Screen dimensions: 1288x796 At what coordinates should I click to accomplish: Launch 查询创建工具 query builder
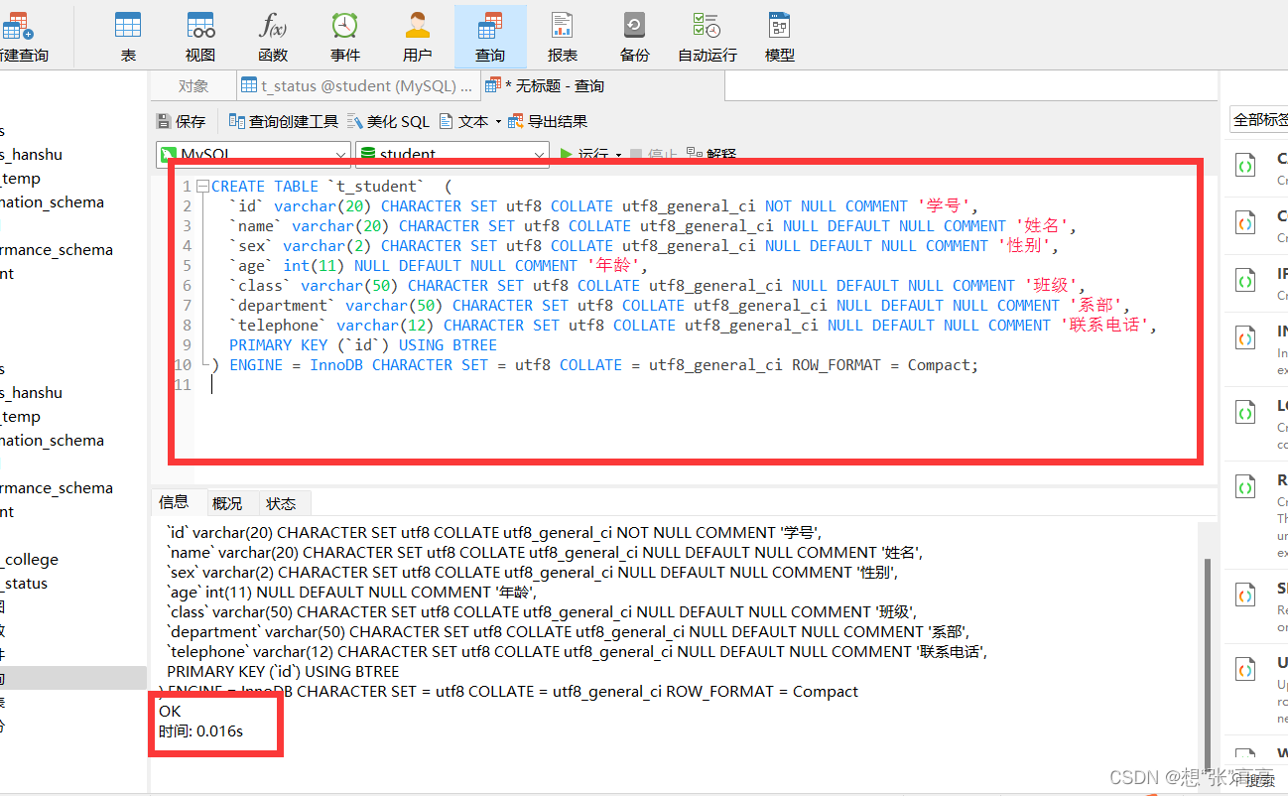(284, 121)
